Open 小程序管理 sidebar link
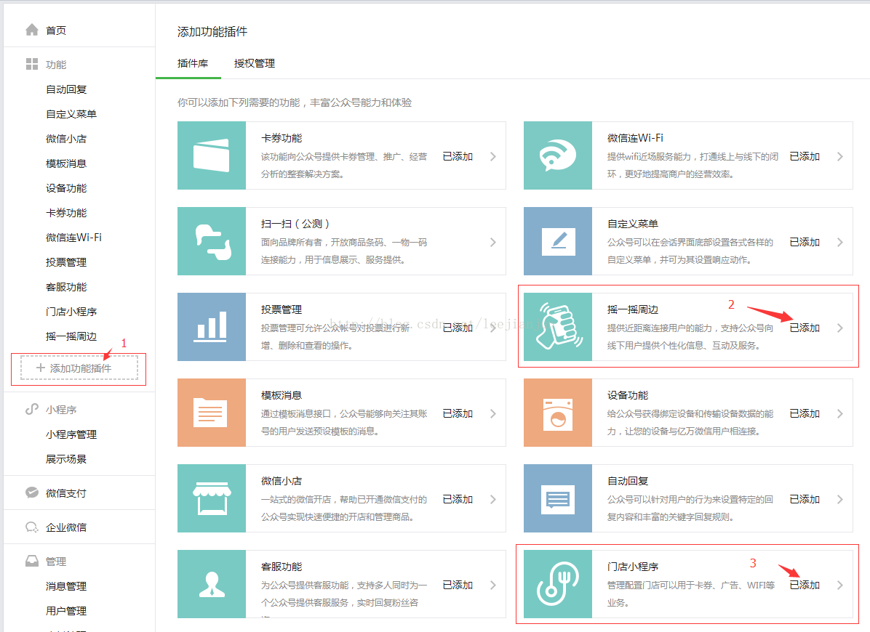This screenshot has height=632, width=870. (x=71, y=435)
